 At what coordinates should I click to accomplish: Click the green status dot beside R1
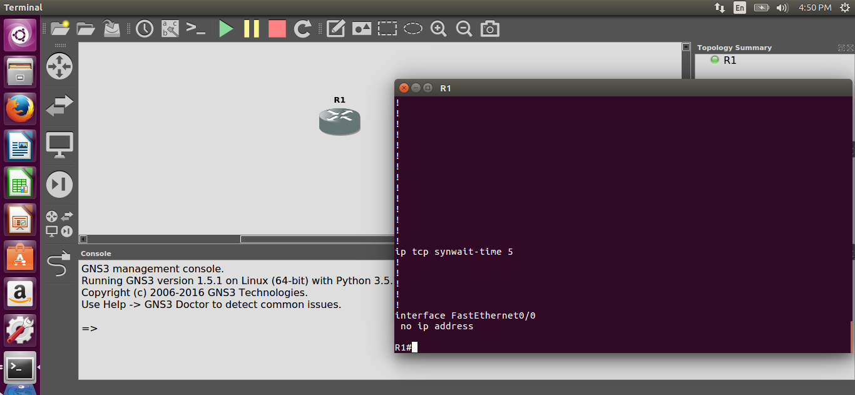(715, 59)
